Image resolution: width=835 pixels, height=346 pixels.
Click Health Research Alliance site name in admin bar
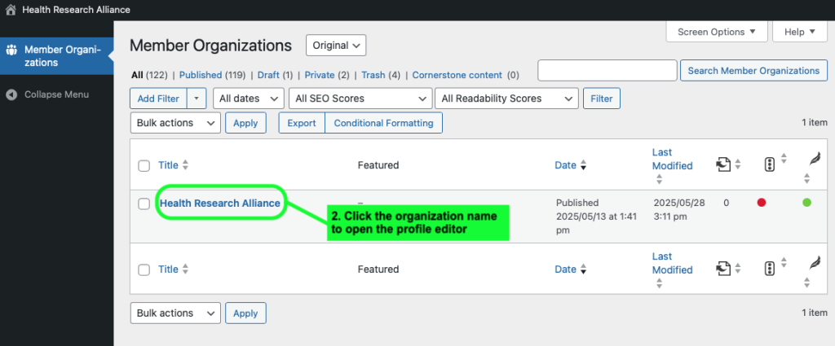76,10
